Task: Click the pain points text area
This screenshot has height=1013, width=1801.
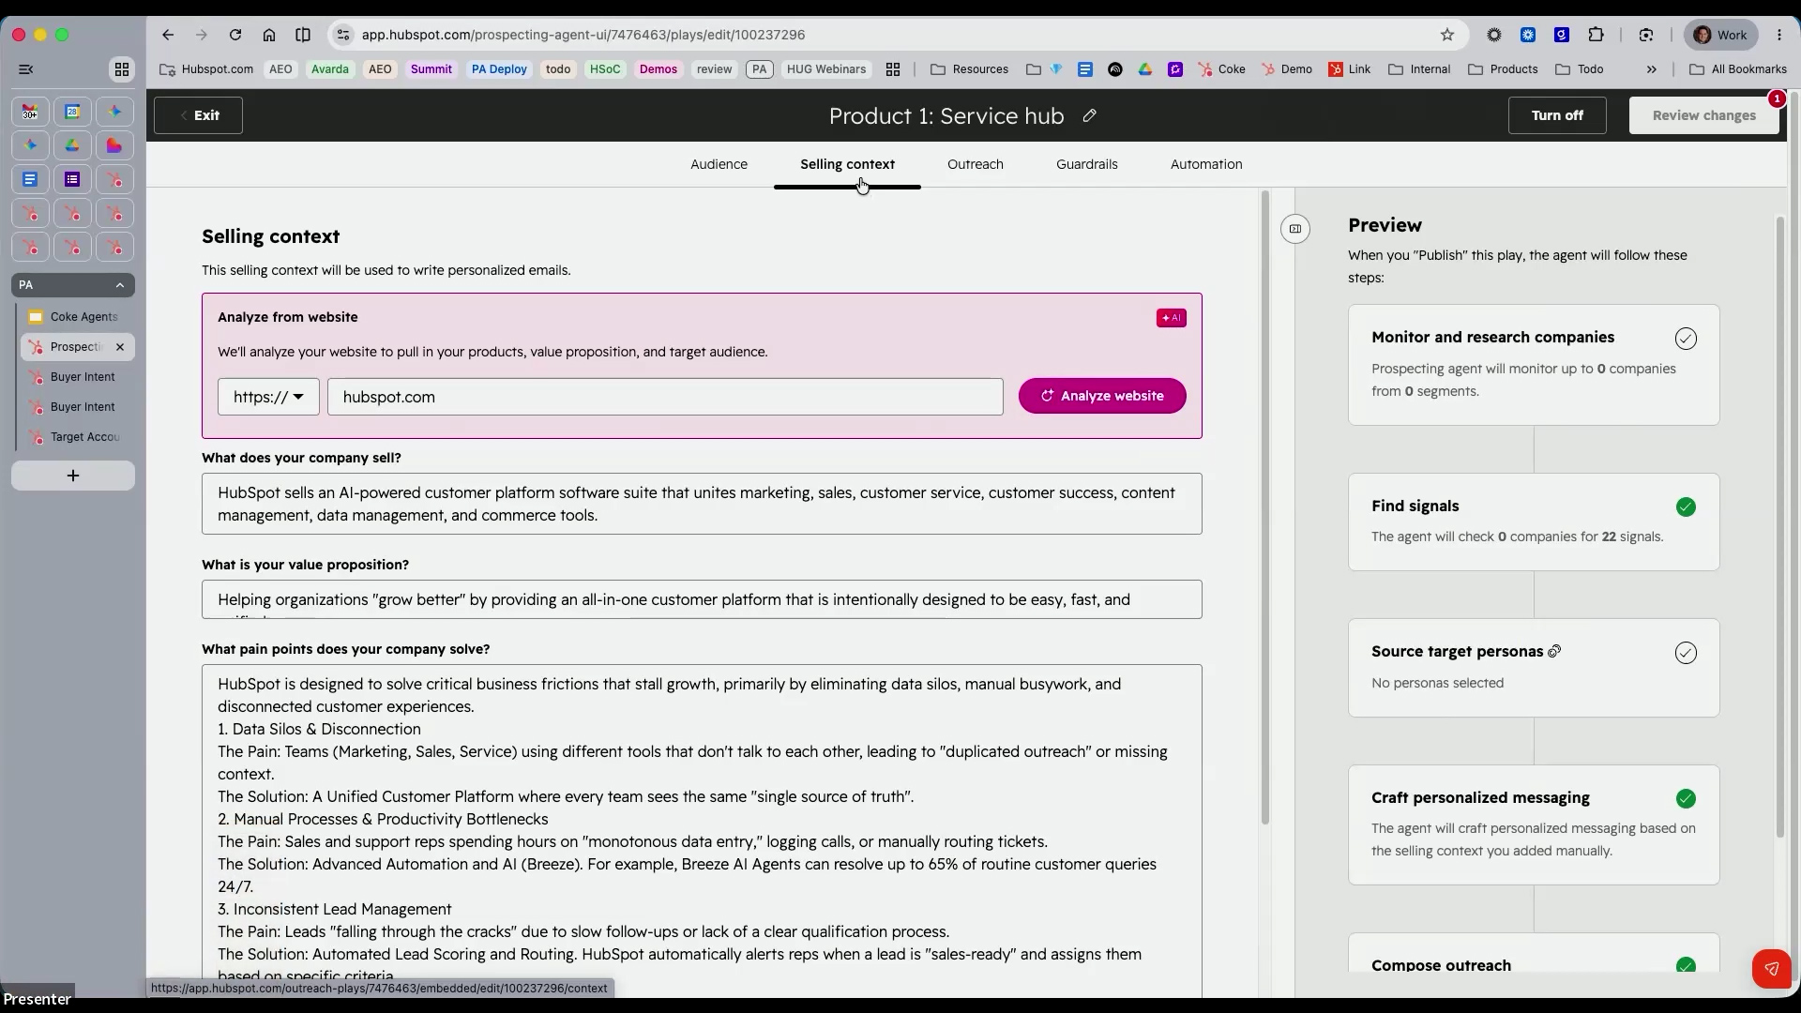Action: (702, 831)
